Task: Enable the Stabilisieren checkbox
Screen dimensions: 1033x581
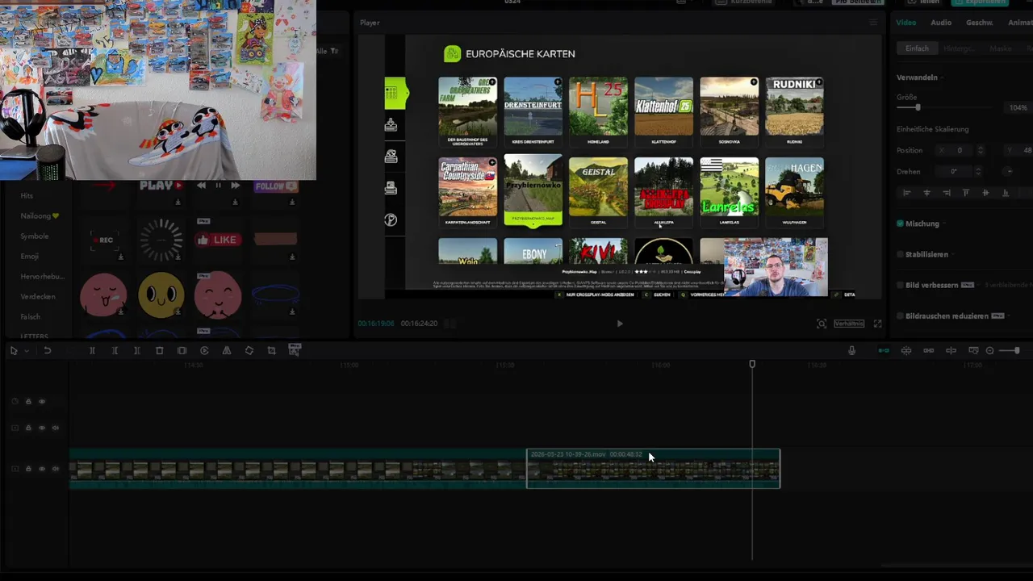Action: pyautogui.click(x=901, y=254)
